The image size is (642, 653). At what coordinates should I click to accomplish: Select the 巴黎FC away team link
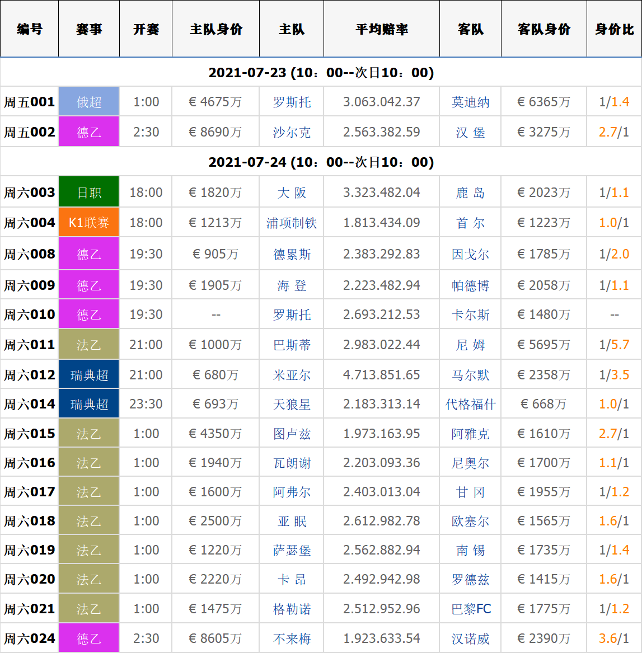pos(470,609)
